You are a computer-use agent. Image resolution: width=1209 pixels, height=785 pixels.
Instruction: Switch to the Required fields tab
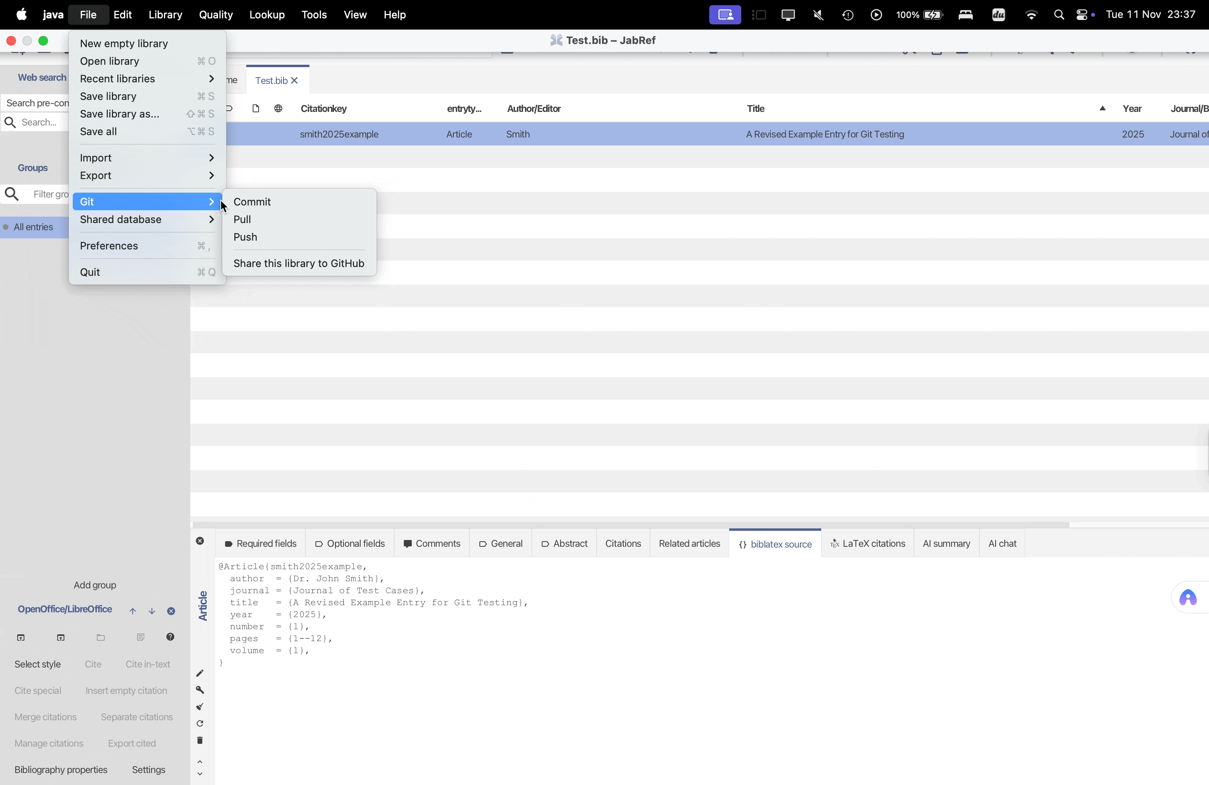pos(260,543)
